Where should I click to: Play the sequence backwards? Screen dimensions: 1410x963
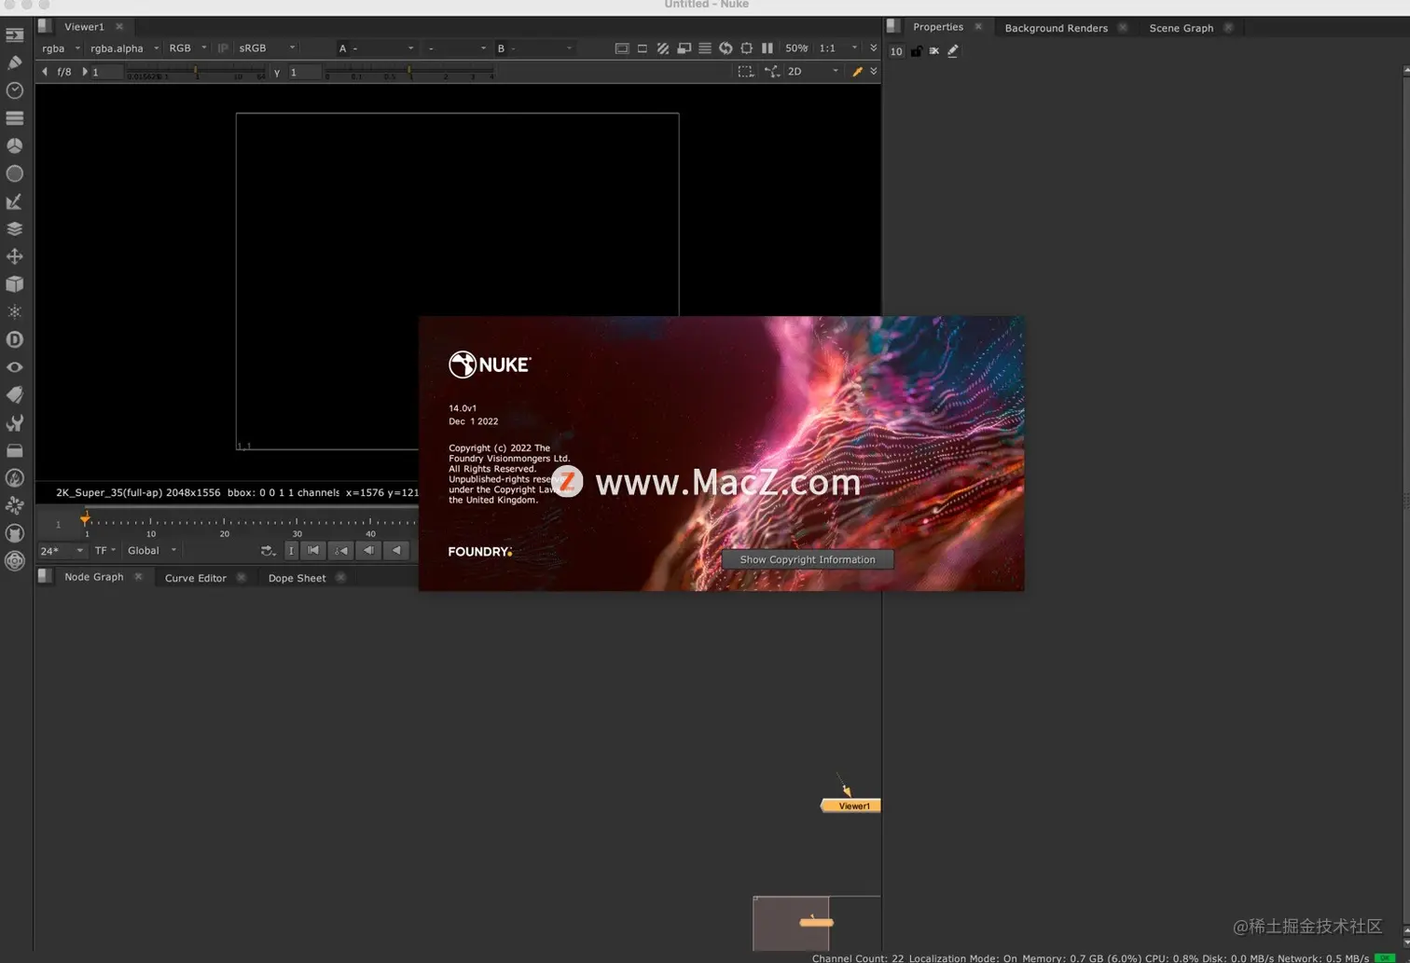pyautogui.click(x=396, y=551)
